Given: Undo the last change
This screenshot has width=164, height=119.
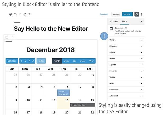Looking at the screenshot, I should point(15,14).
